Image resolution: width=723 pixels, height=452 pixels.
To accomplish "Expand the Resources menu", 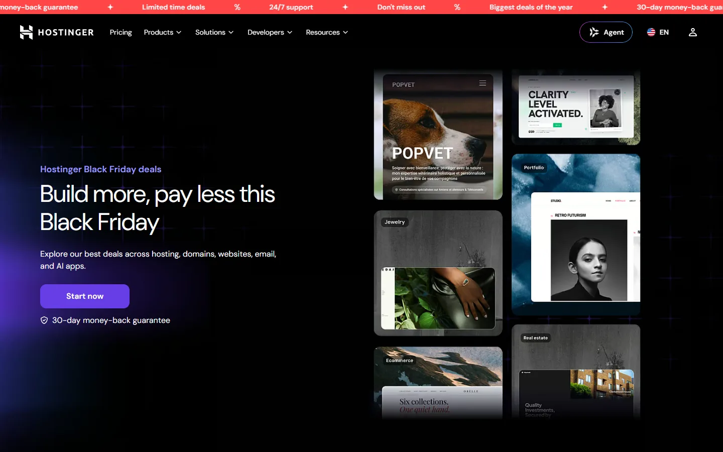I will coord(327,32).
